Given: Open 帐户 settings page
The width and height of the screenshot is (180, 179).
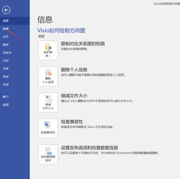Looking at the screenshot, I should pyautogui.click(x=15, y=97).
